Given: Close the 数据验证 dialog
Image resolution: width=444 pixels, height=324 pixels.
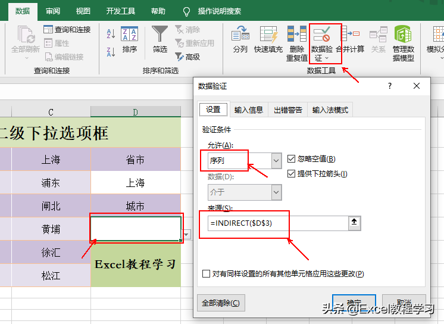Looking at the screenshot, I should pyautogui.click(x=416, y=86).
